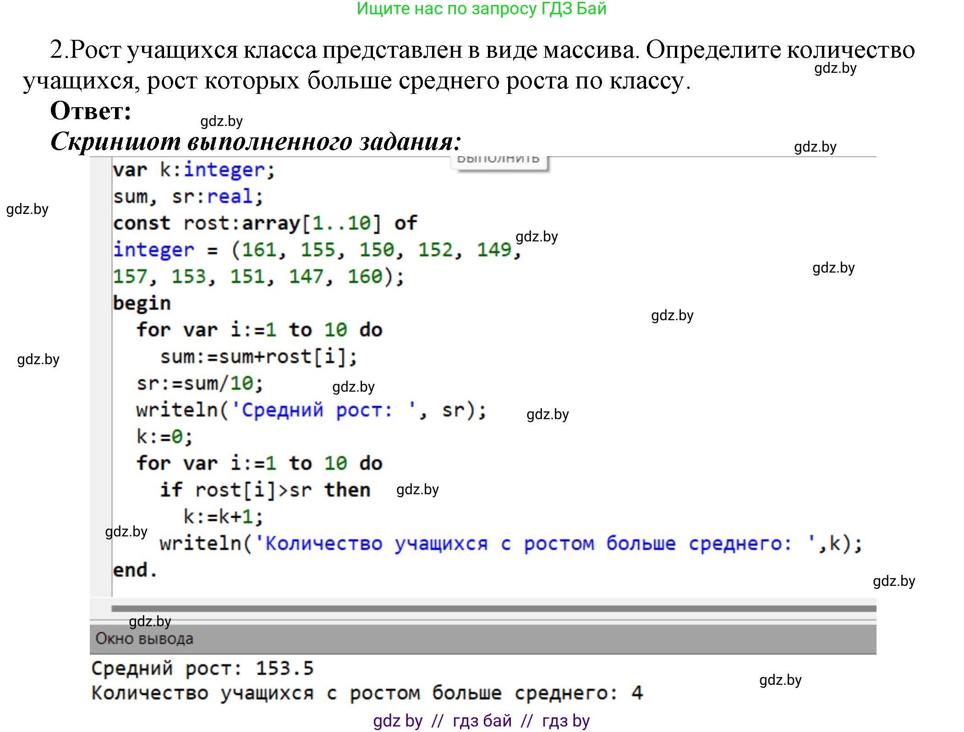
Task: Click the bottom 'gdz by // гдз бай' footer text
Action: 482,721
